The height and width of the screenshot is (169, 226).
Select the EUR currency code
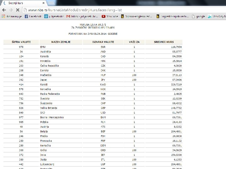[103, 47]
